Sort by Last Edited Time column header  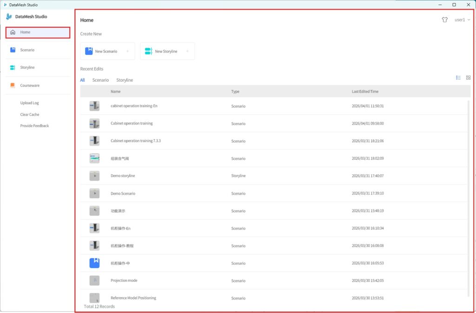[365, 91]
